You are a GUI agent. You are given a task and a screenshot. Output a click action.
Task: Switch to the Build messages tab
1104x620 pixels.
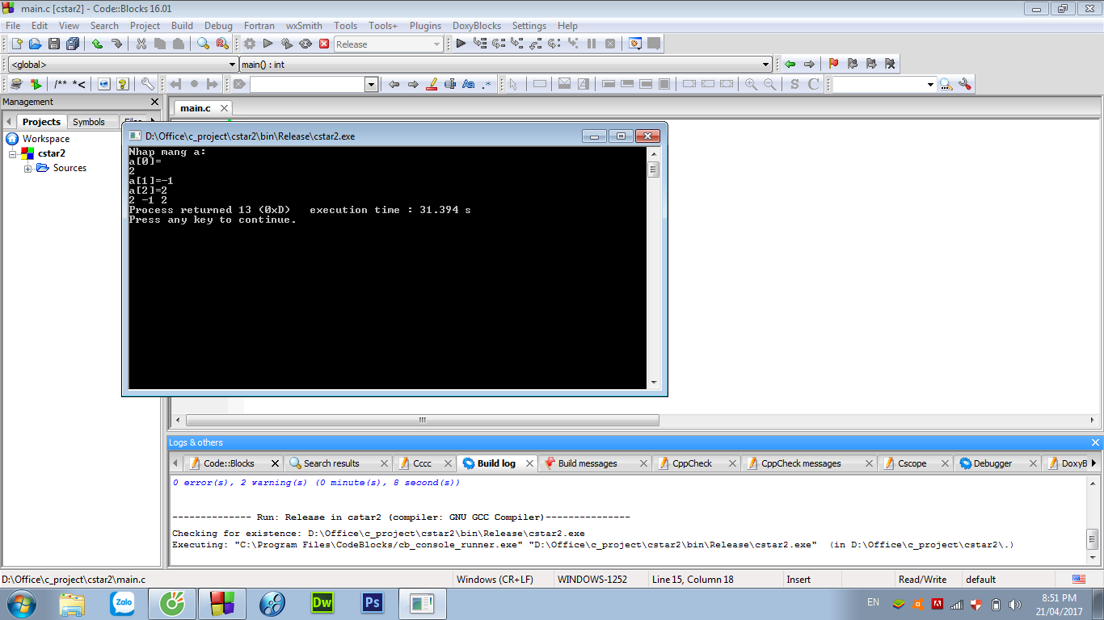(x=587, y=463)
